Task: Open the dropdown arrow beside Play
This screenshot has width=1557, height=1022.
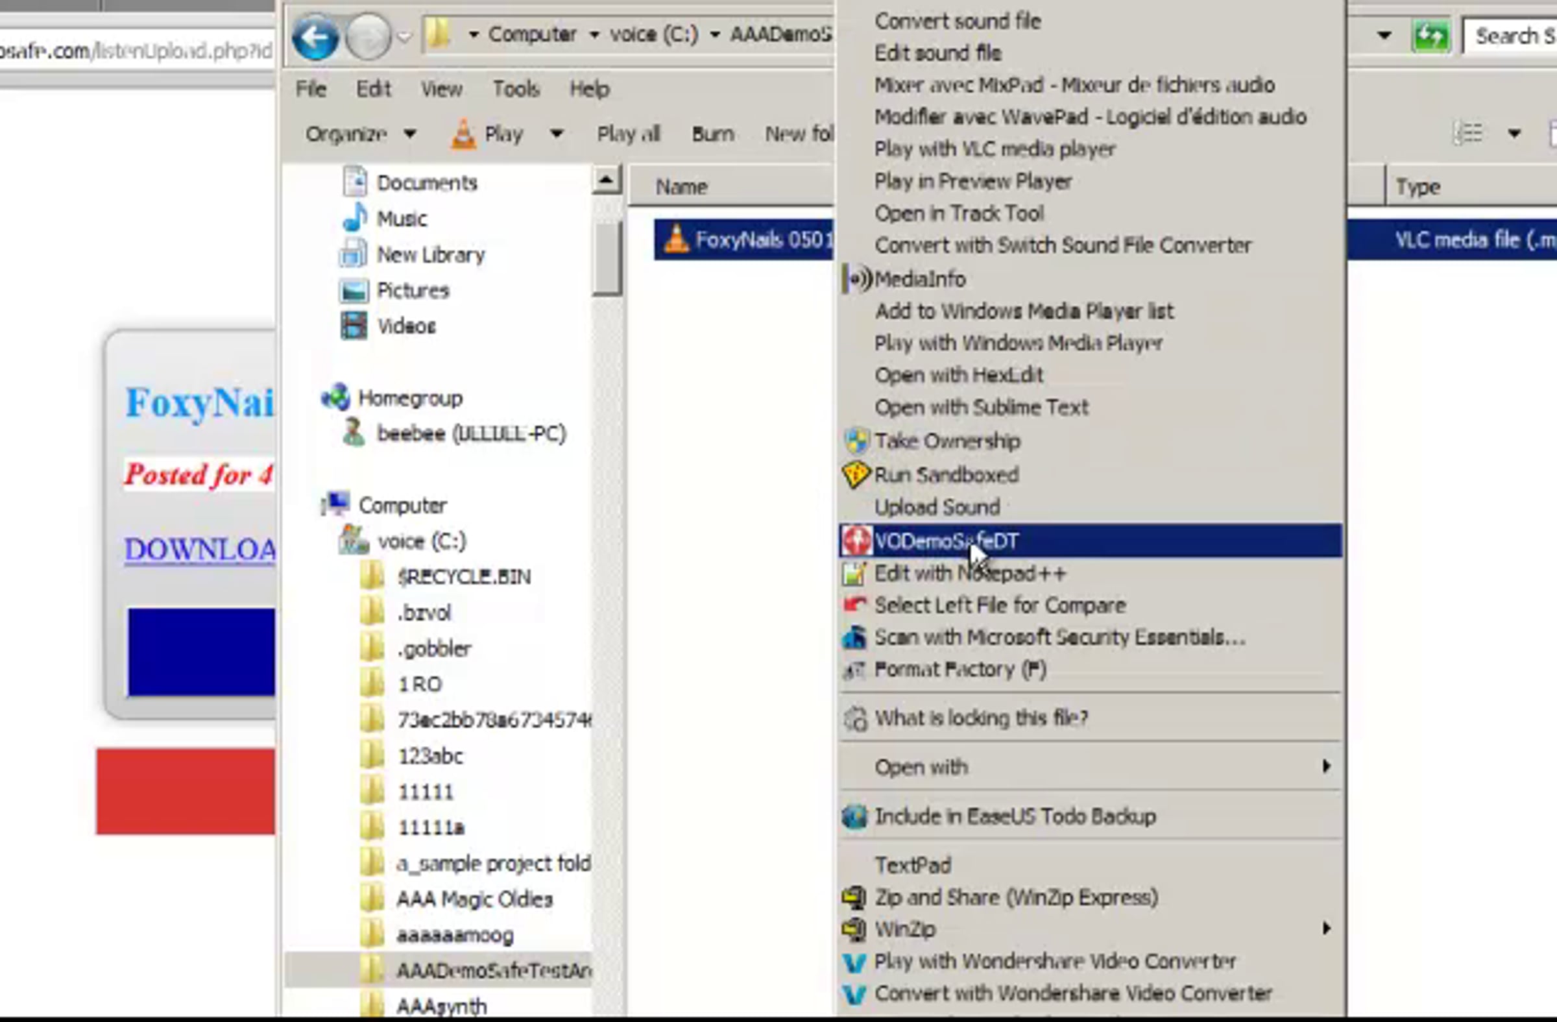Action: click(x=557, y=134)
